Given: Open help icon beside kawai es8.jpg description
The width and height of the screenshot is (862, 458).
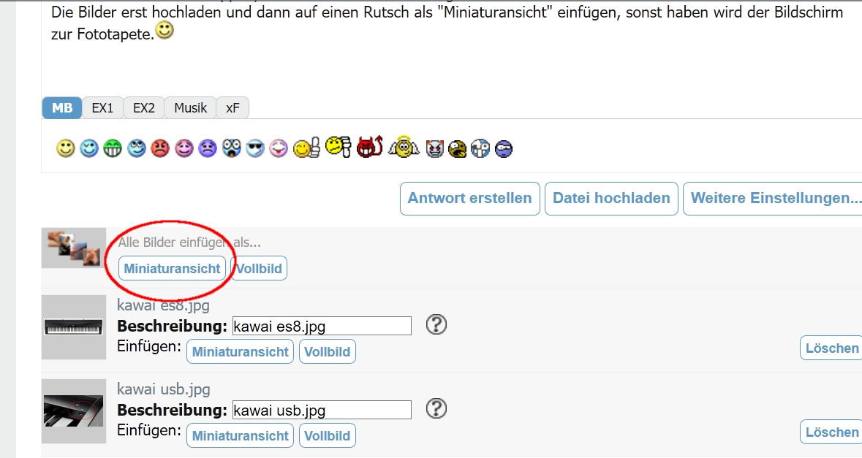Looking at the screenshot, I should 436,324.
